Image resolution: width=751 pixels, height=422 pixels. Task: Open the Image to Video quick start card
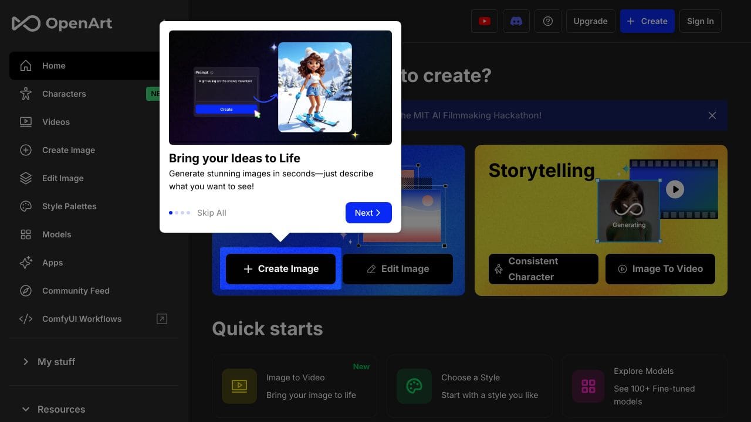point(294,386)
